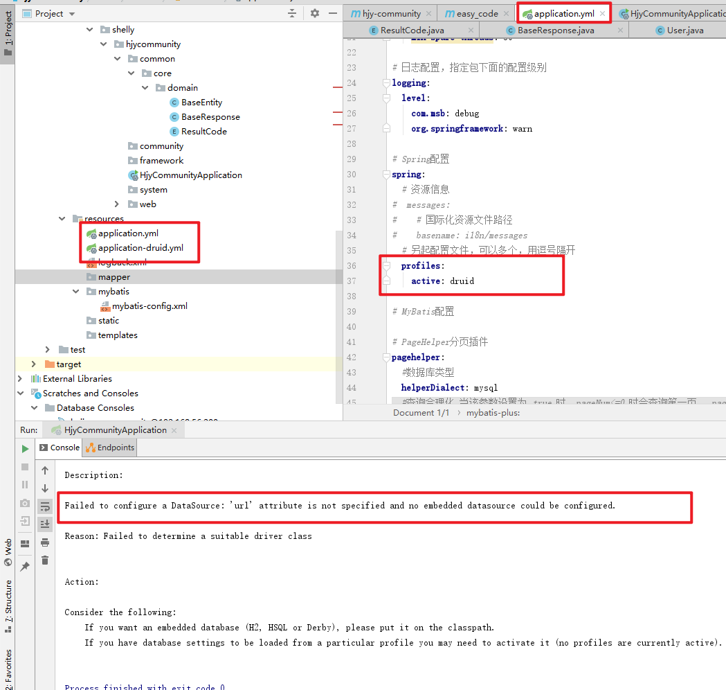Collapse the hjycommunity package node
This screenshot has height=690, width=726.
pyautogui.click(x=103, y=44)
